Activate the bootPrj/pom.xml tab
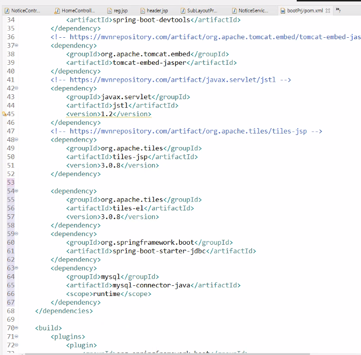The width and height of the screenshot is (361, 355). [304, 11]
